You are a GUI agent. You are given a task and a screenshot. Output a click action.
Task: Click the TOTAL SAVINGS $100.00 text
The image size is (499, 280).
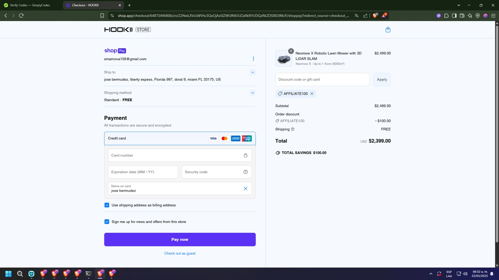tap(304, 153)
